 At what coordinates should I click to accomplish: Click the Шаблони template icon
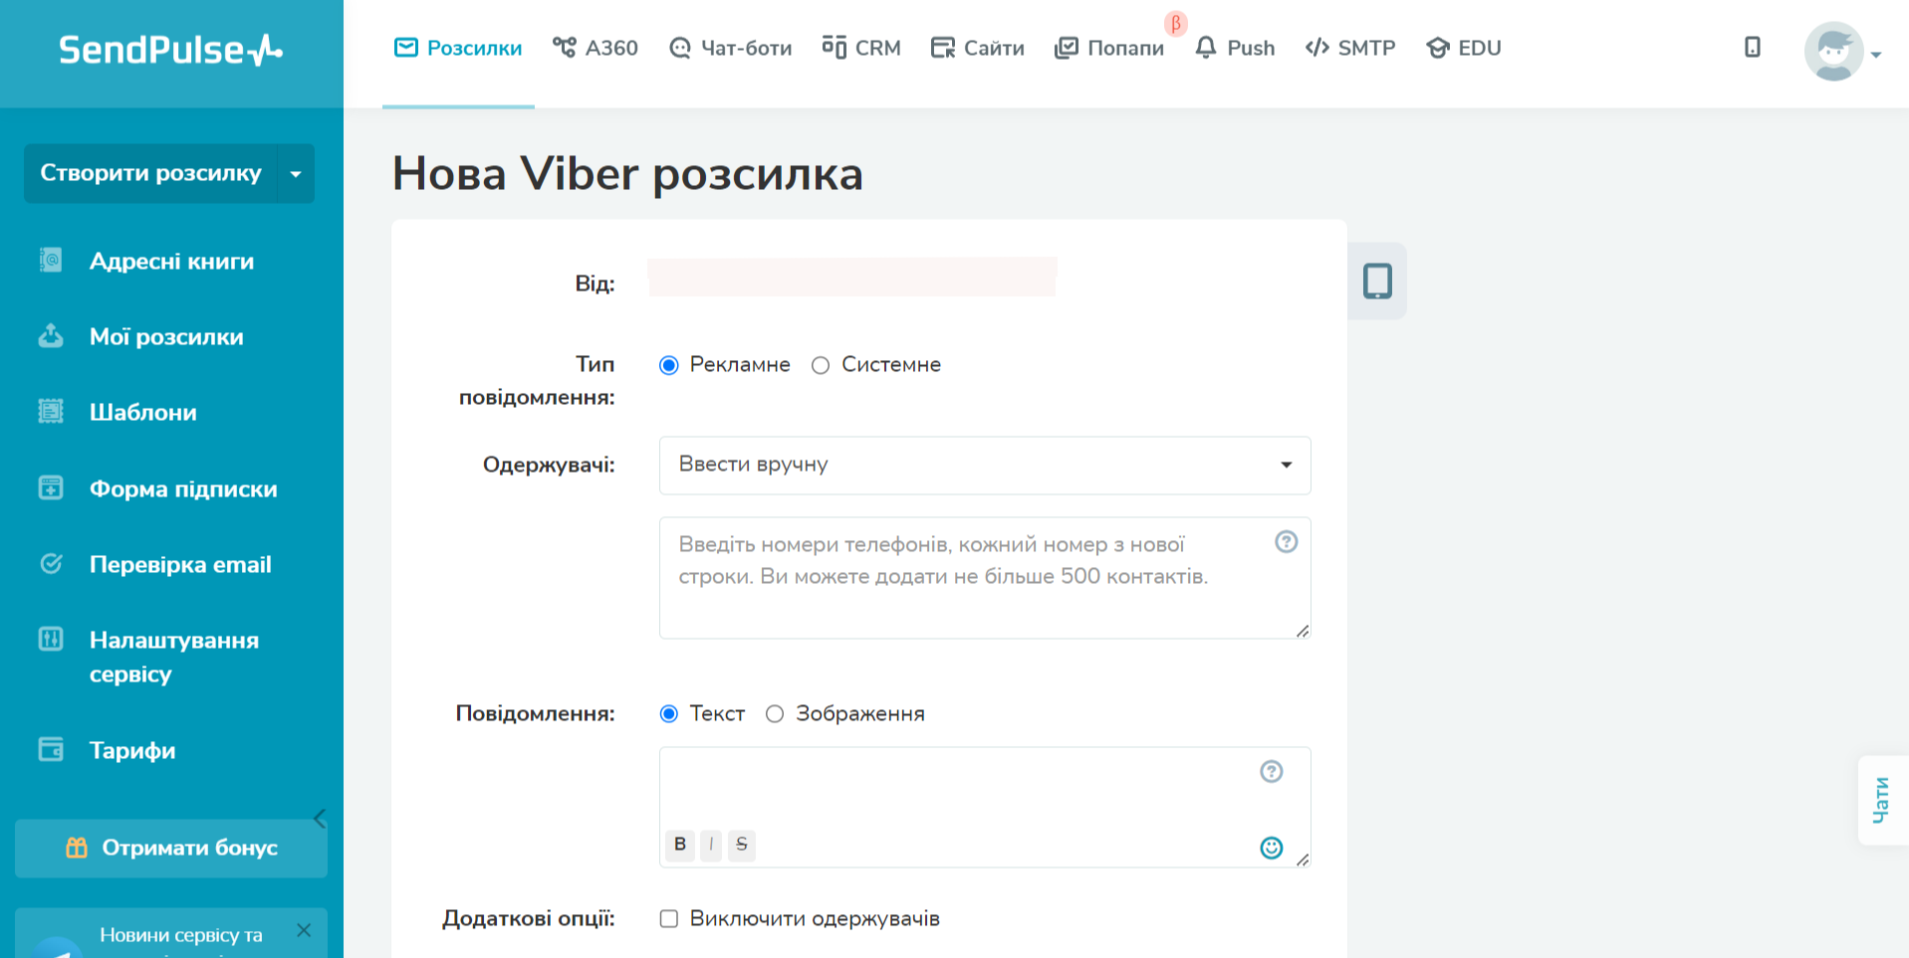[x=51, y=411]
